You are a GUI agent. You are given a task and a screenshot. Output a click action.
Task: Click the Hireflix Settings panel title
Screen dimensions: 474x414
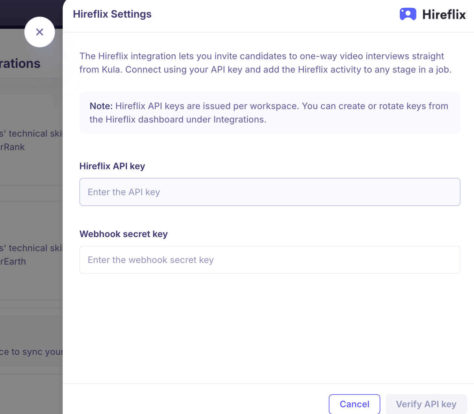[112, 14]
